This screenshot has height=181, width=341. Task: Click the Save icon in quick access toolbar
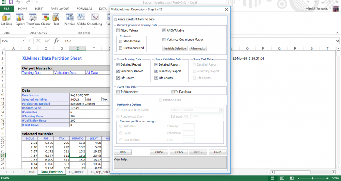(11, 2)
